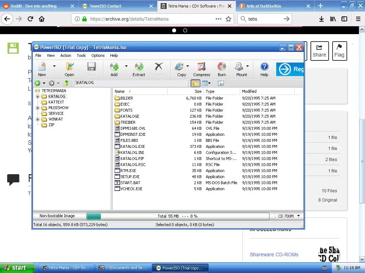This screenshot has height=273, width=365.
Task: Click the Windows start button
Action: tap(17, 268)
